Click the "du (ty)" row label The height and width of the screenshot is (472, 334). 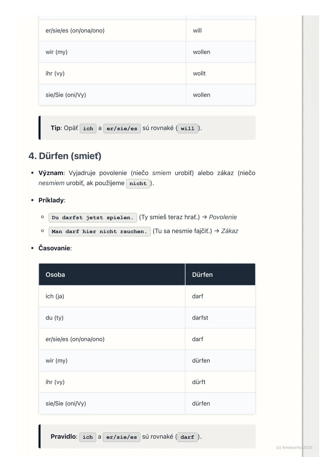[x=54, y=318]
